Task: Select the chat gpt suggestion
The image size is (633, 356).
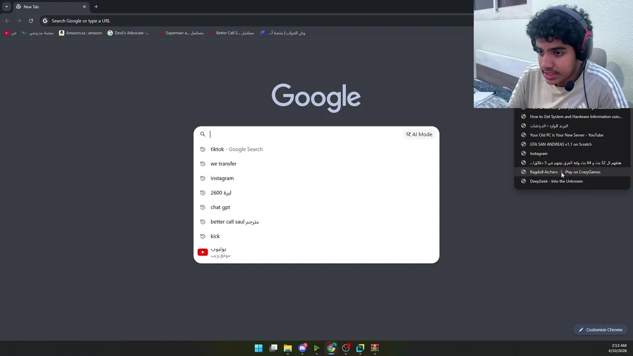Action: [x=316, y=207]
